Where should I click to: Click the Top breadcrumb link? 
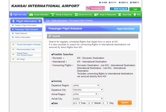pos(48,20)
